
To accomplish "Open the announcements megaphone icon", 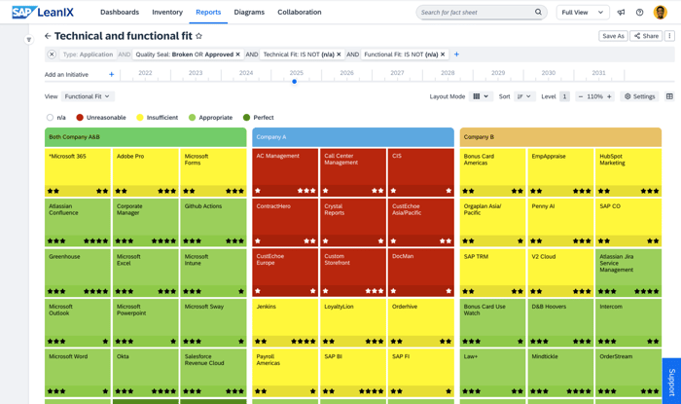I will tap(621, 12).
